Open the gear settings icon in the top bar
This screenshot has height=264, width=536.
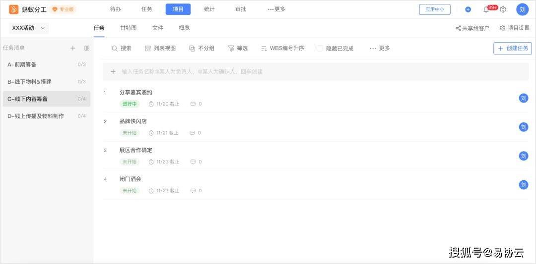(503, 9)
